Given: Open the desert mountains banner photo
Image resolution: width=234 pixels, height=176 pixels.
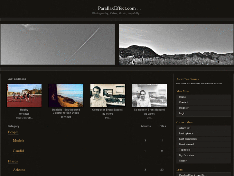Looking at the screenshot, I should pos(176,44).
